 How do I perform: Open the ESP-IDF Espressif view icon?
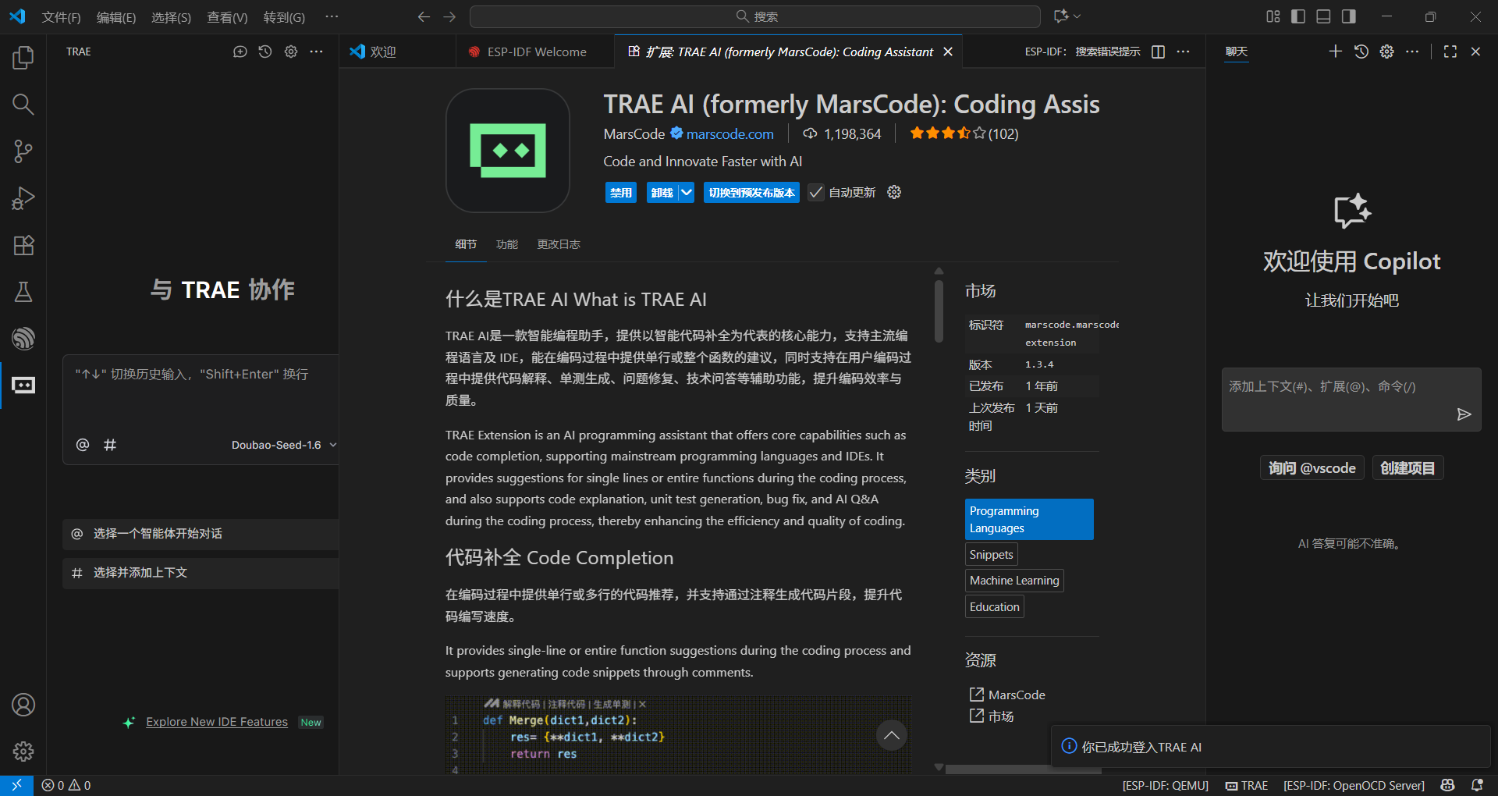(23, 339)
